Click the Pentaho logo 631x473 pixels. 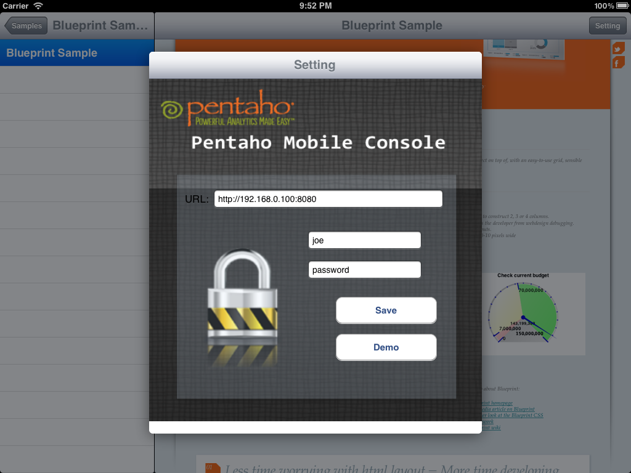click(x=228, y=108)
